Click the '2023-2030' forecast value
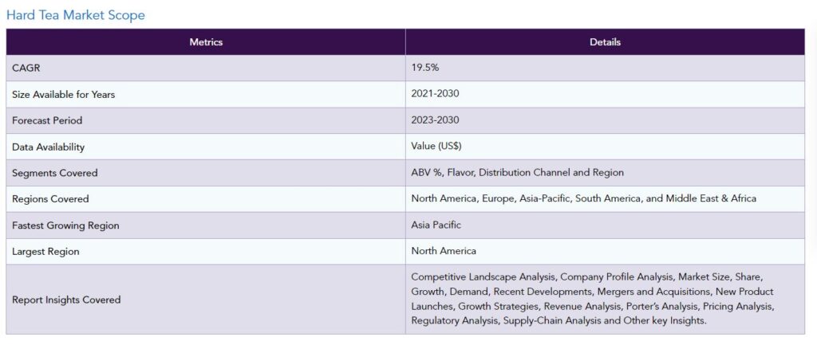The width and height of the screenshot is (817, 345). 435,120
